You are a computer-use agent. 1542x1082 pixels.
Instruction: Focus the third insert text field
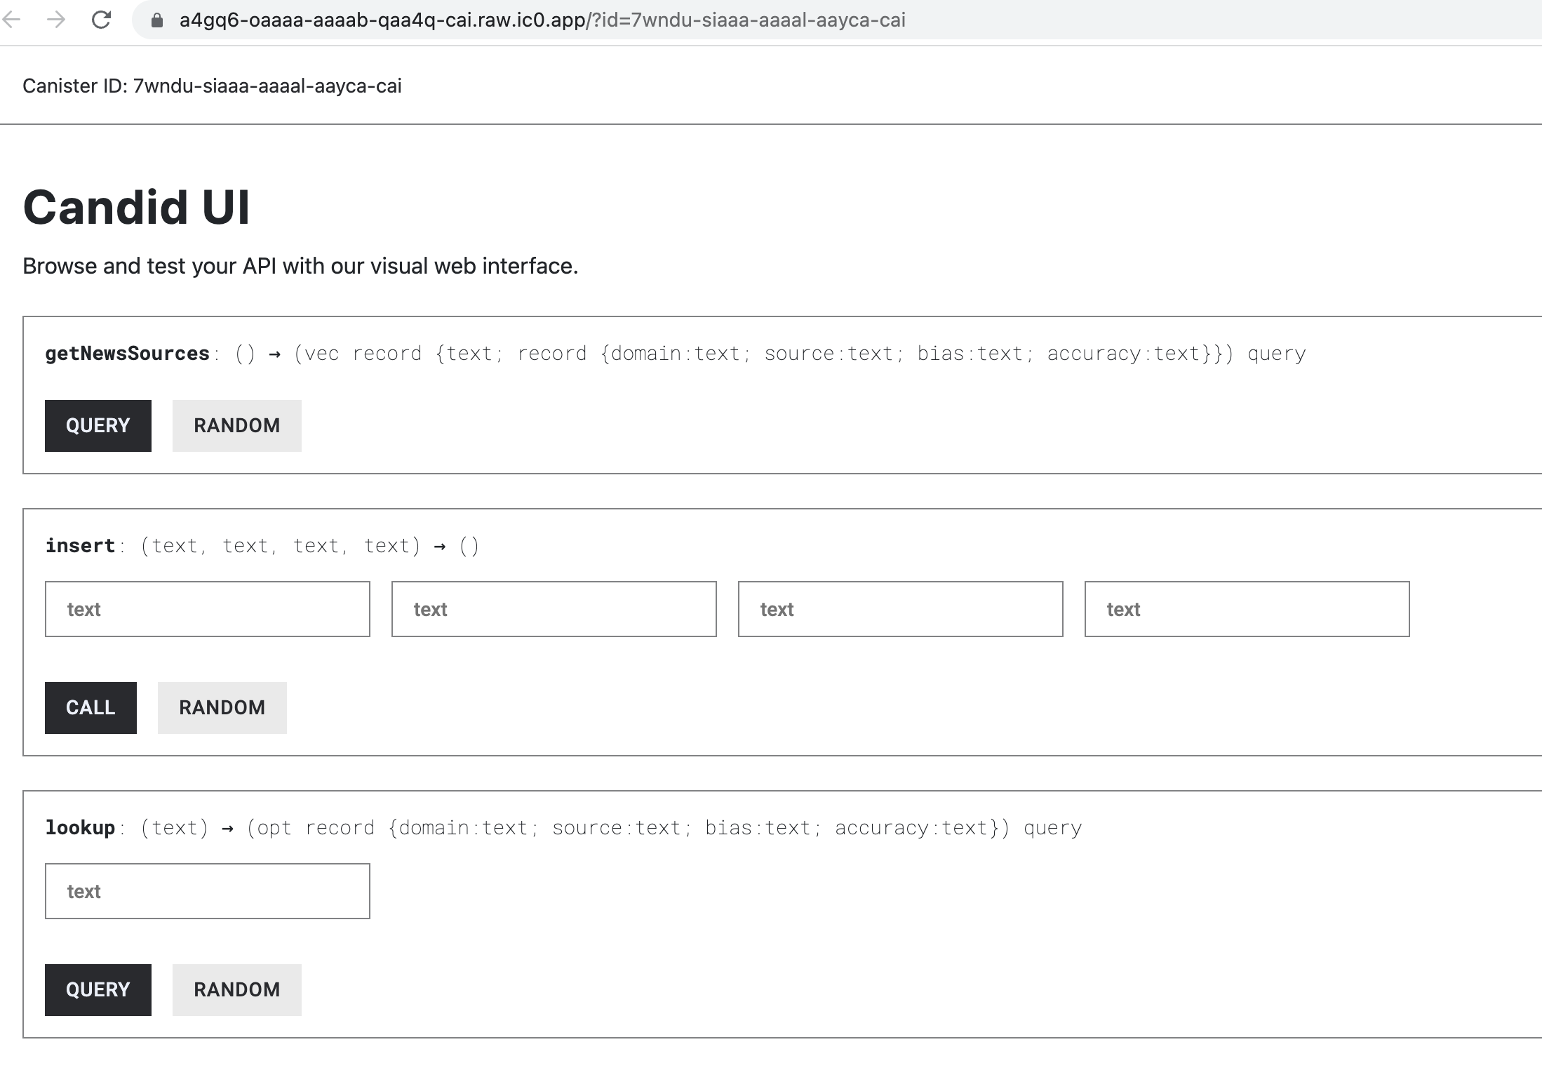coord(900,609)
